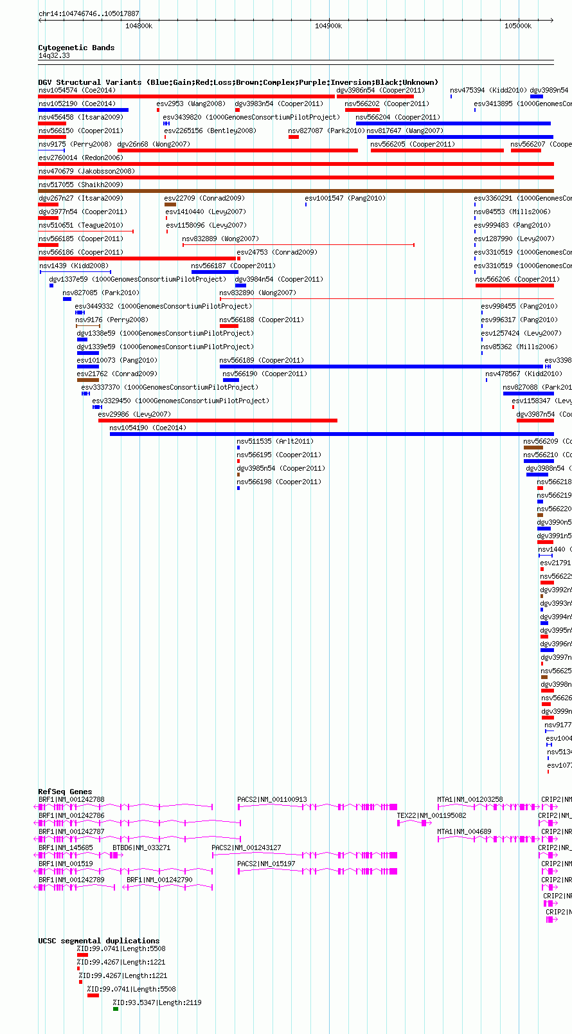Viewport: 572px width, 1034px height.
Task: Open nsv827087 (Park2010) variant
Action: click(x=326, y=131)
